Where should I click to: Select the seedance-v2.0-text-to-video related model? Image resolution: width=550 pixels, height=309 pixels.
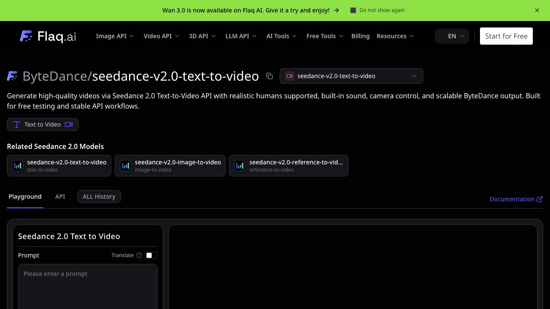(x=59, y=166)
